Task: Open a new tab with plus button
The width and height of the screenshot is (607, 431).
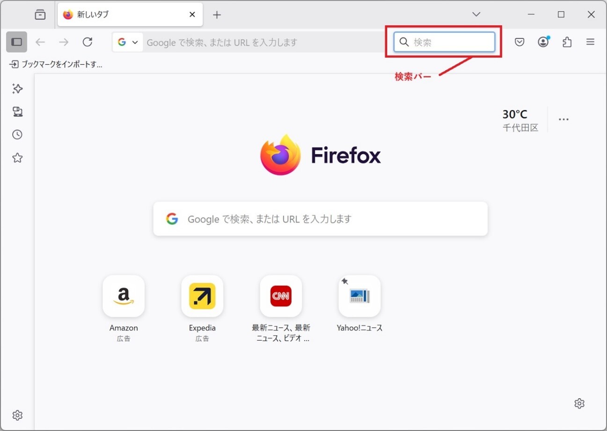Action: [217, 15]
